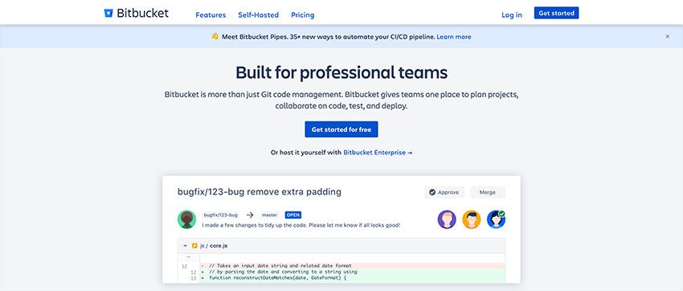Click the Built for professional teams heading
The height and width of the screenshot is (291, 683).
pos(341,72)
